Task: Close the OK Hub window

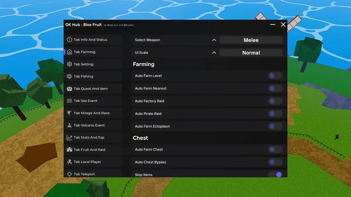Action: click(x=283, y=25)
